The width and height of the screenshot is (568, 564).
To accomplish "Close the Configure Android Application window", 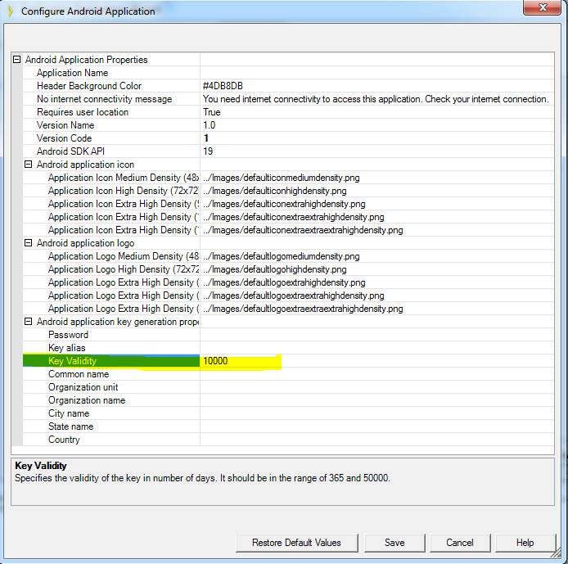I will point(543,7).
